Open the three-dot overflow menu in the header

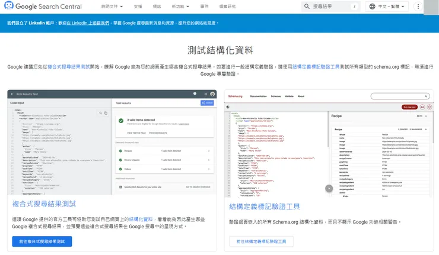click(x=418, y=7)
